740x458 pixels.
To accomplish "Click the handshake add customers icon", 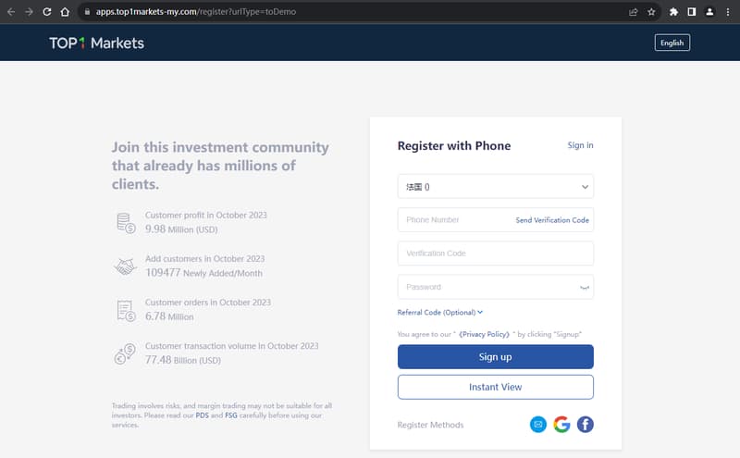I will click(x=125, y=266).
